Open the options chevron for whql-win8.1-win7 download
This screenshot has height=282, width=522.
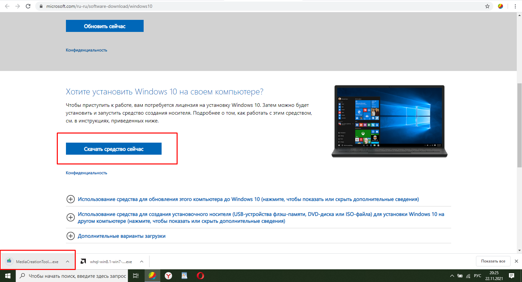click(142, 261)
